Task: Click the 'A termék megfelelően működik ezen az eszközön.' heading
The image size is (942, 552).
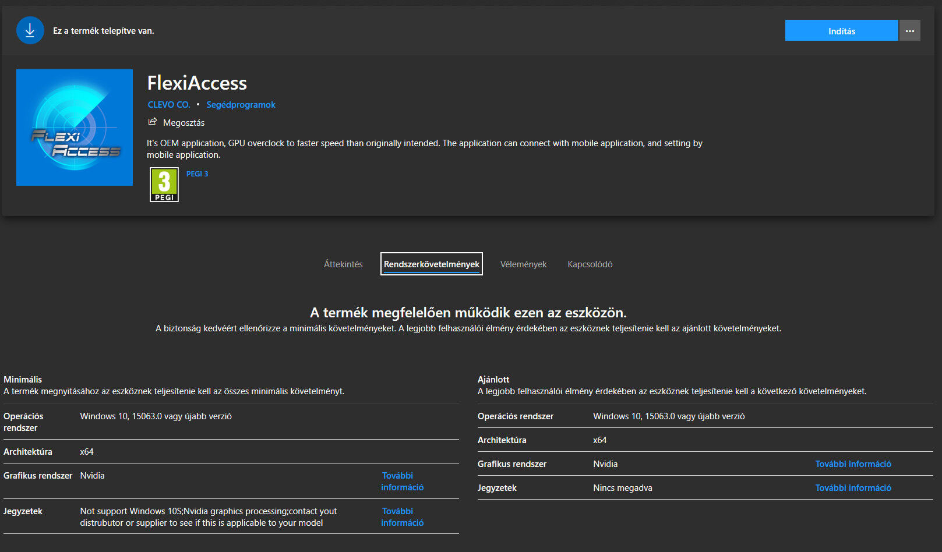Action: pyautogui.click(x=468, y=313)
